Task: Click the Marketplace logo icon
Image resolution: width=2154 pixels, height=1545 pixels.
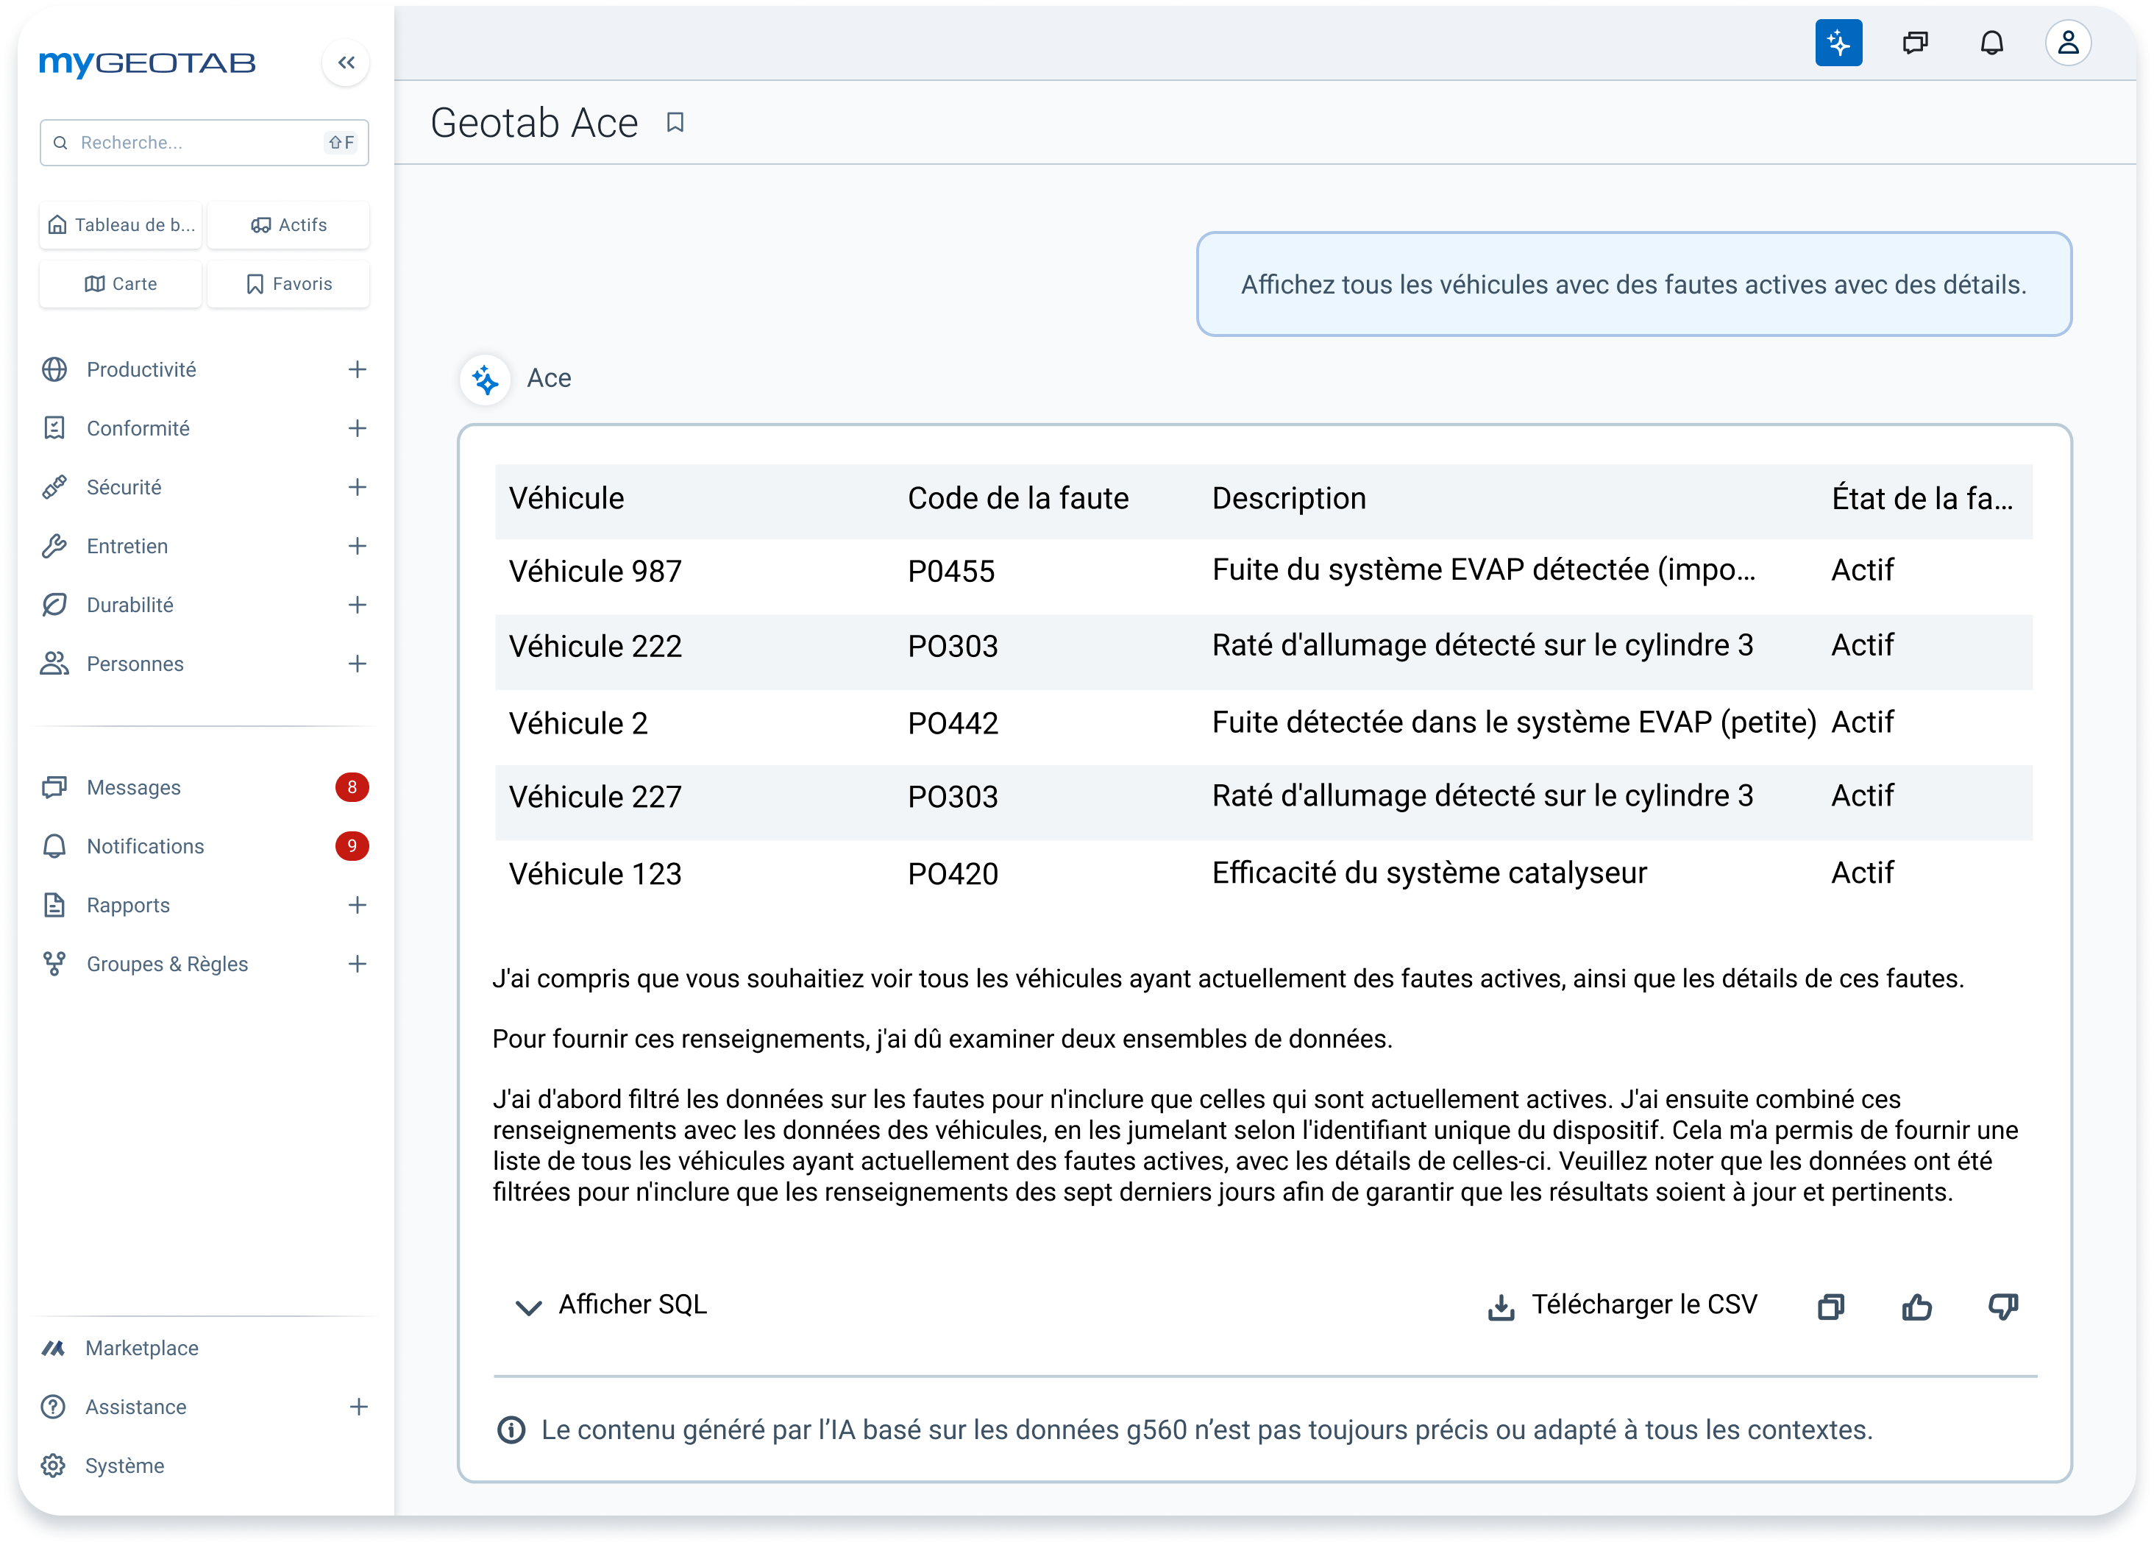Action: (53, 1349)
